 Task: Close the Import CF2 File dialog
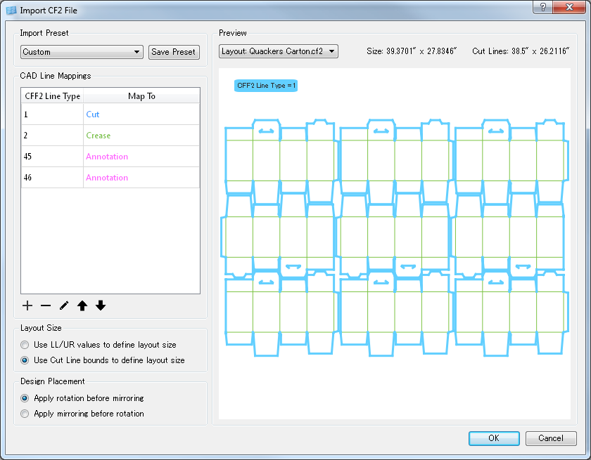click(x=568, y=7)
